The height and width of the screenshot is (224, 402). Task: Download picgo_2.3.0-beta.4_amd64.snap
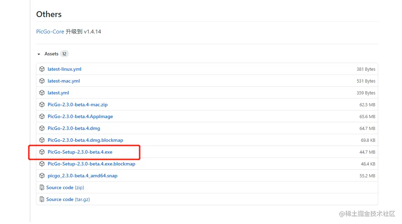coord(82,176)
